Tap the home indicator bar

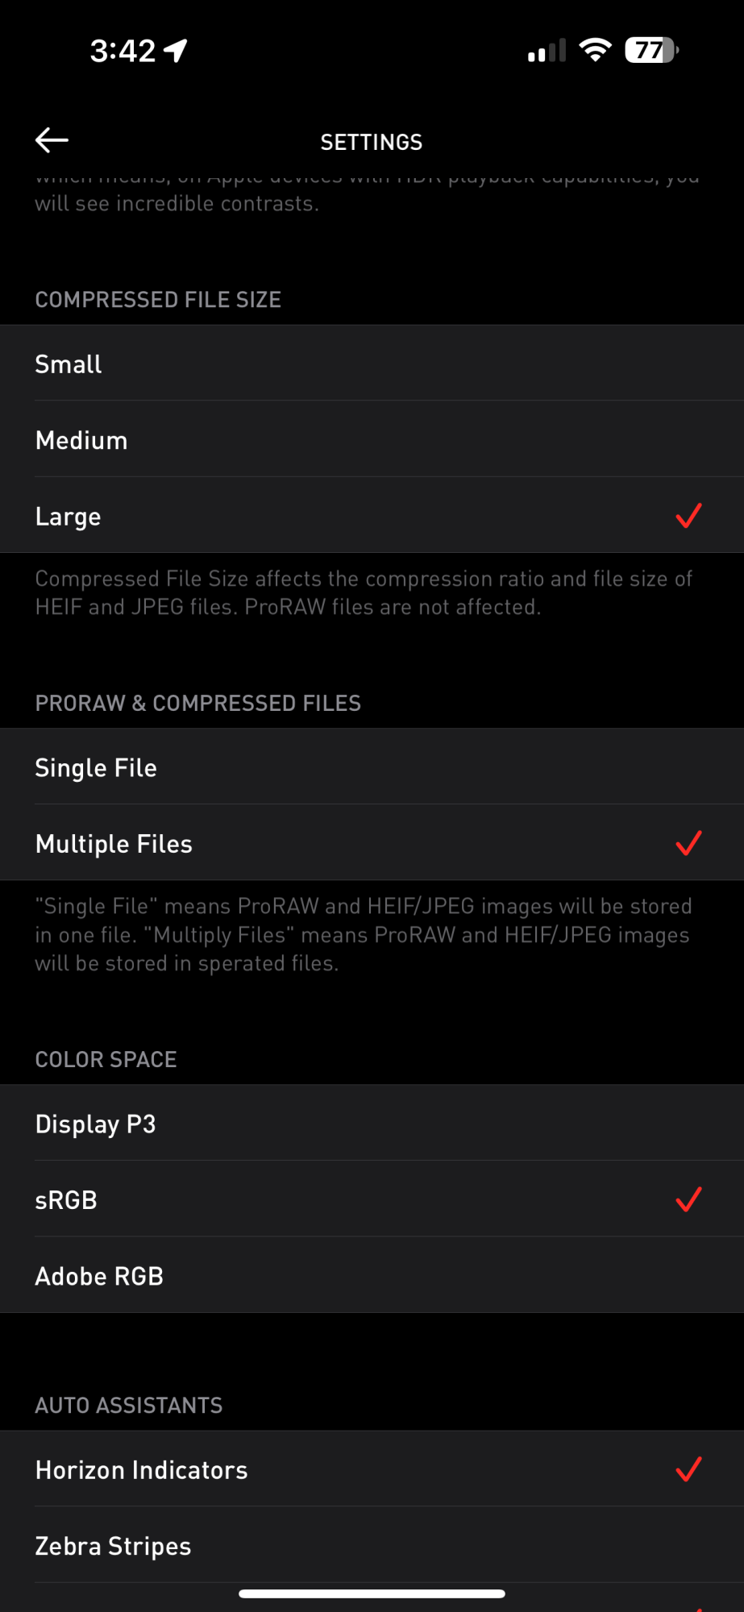pyautogui.click(x=372, y=1593)
